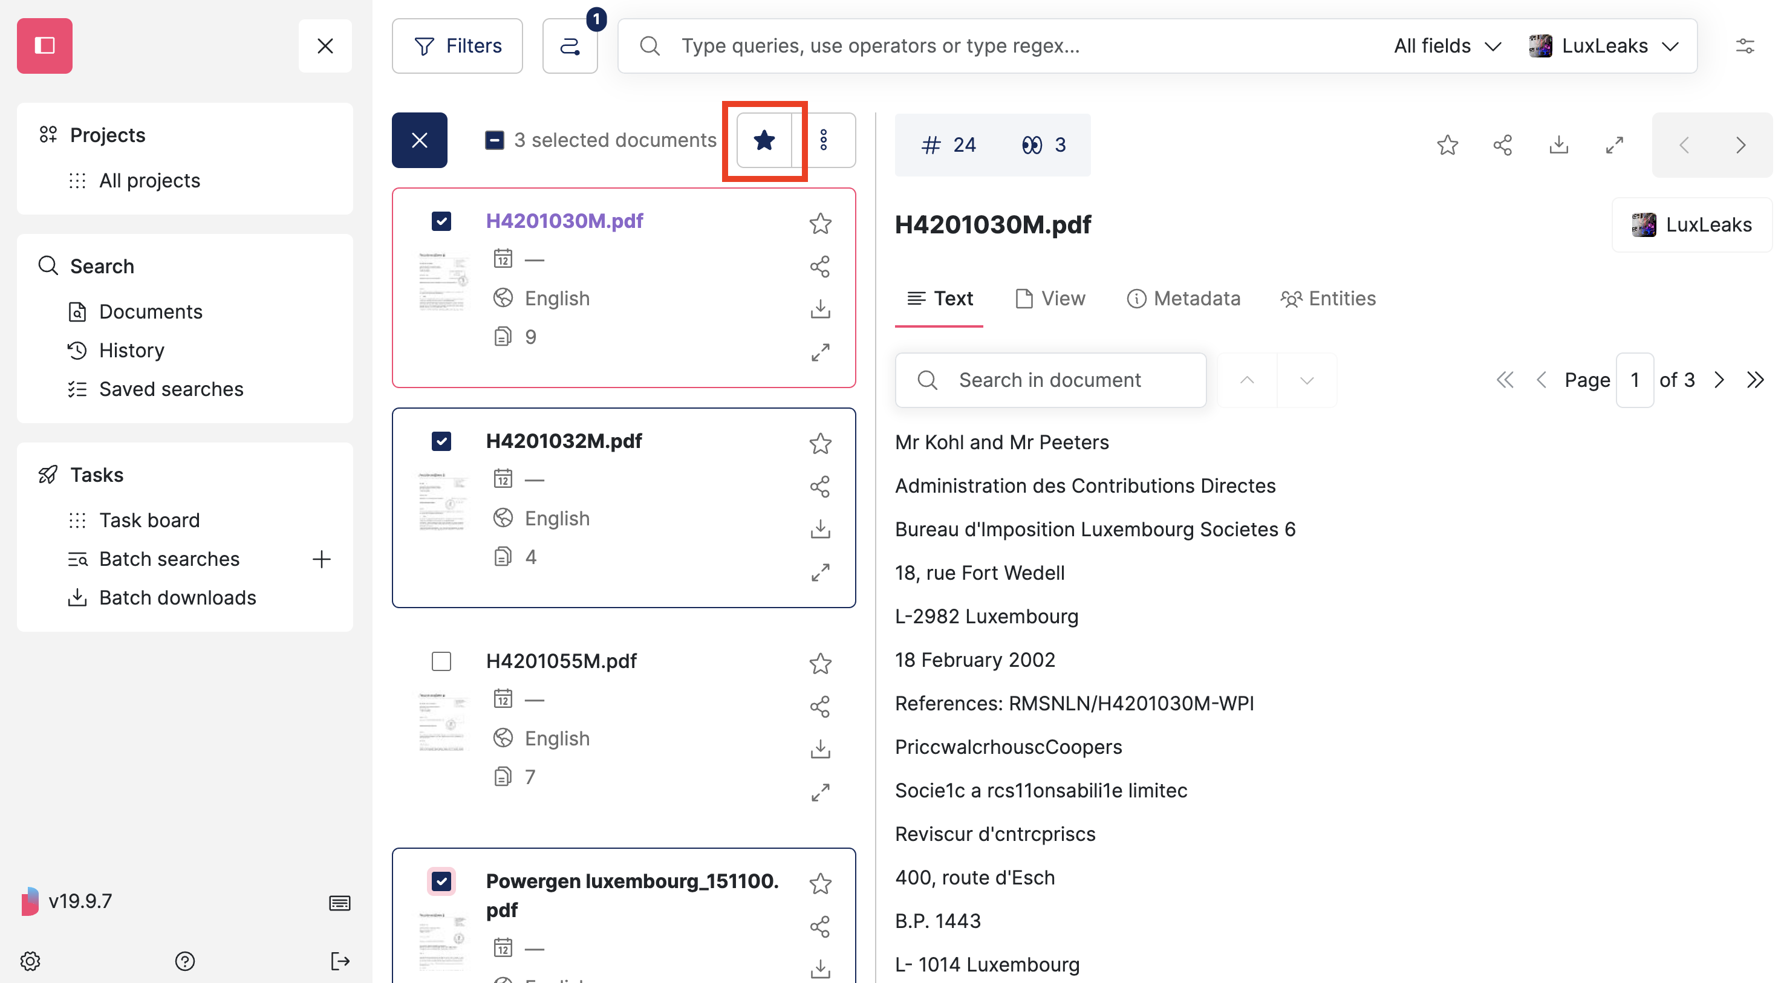The width and height of the screenshot is (1784, 983).
Task: Toggle the sidebar with the pink button
Action: pos(45,46)
